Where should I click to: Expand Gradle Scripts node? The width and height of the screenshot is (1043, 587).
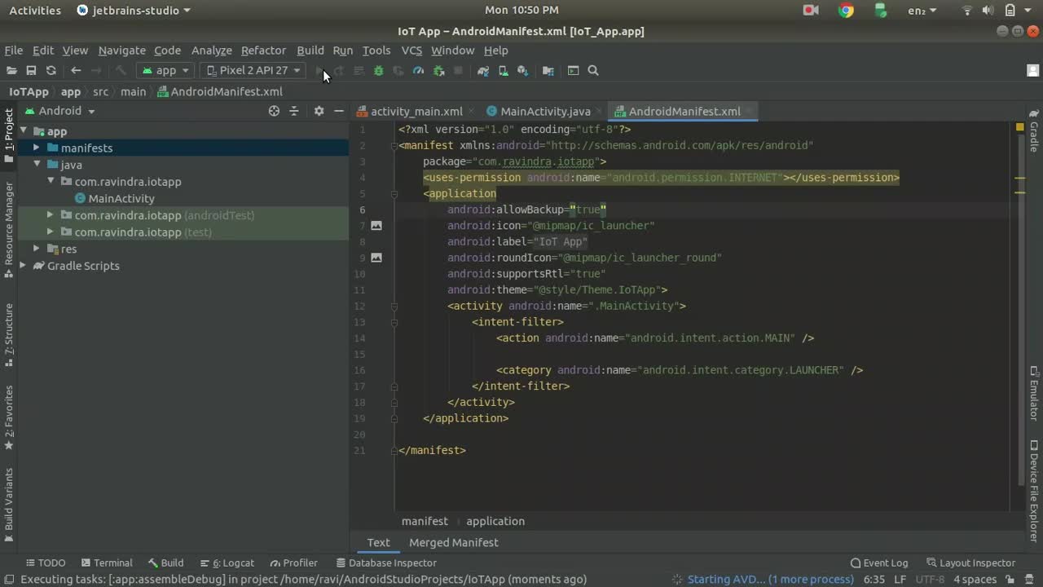tap(23, 266)
